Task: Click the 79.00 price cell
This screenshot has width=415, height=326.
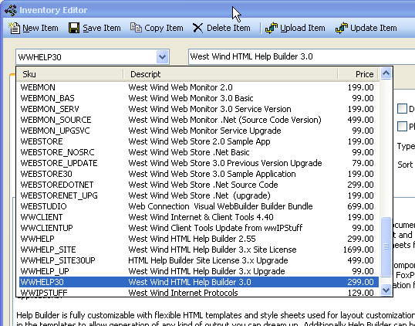Action: (363, 163)
